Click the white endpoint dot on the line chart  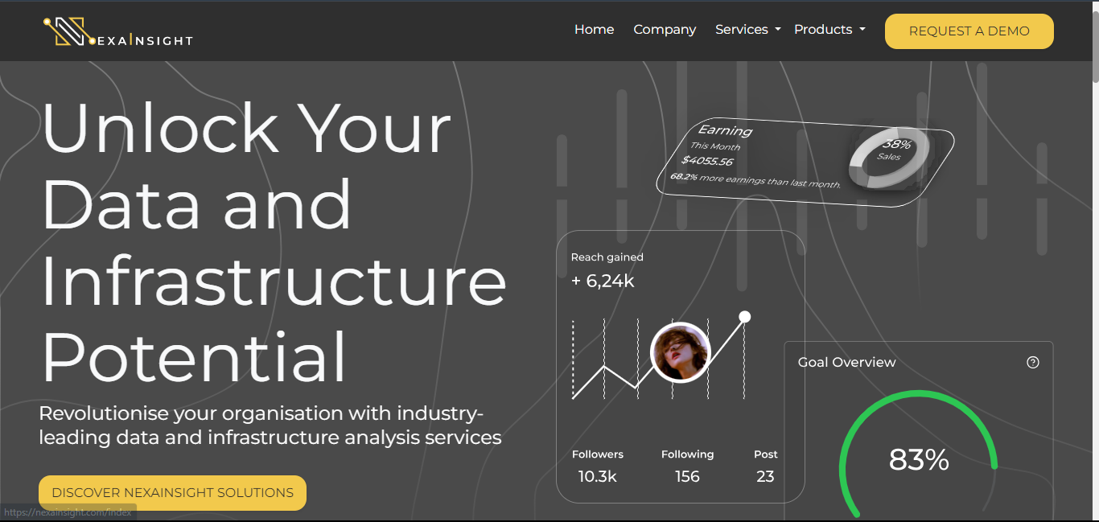point(745,317)
